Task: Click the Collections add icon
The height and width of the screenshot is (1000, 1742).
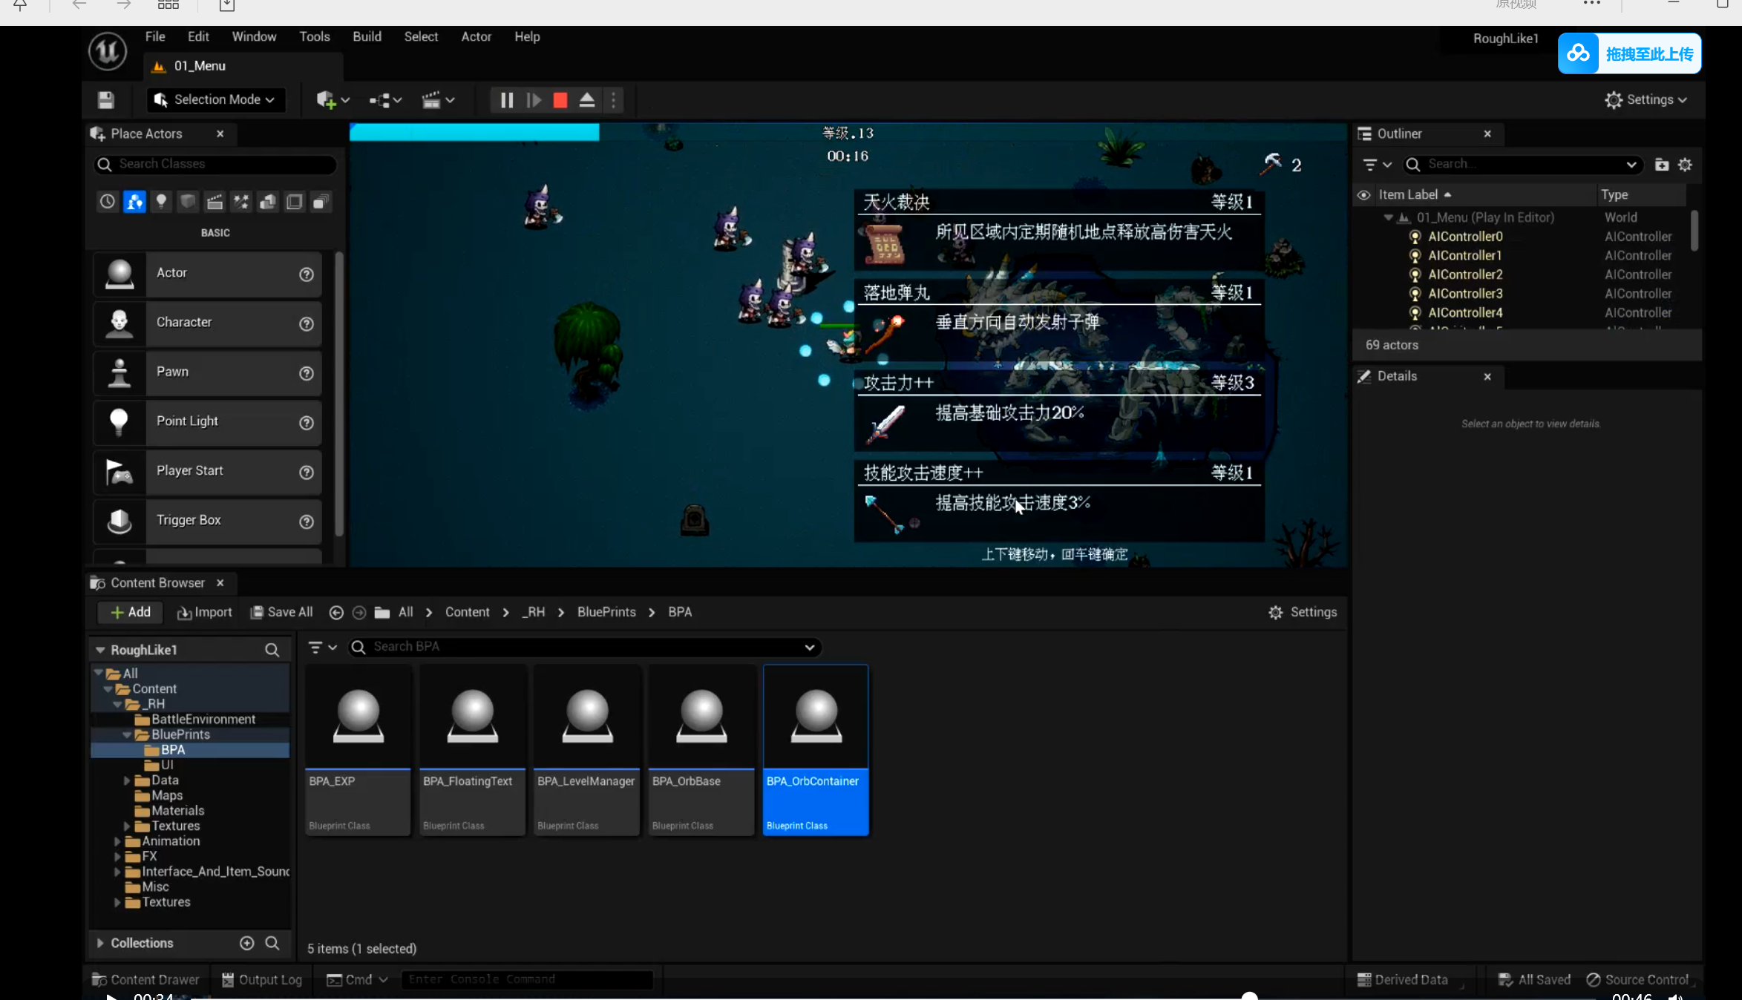Action: (247, 943)
